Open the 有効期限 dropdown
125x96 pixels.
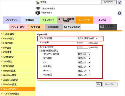(84, 58)
